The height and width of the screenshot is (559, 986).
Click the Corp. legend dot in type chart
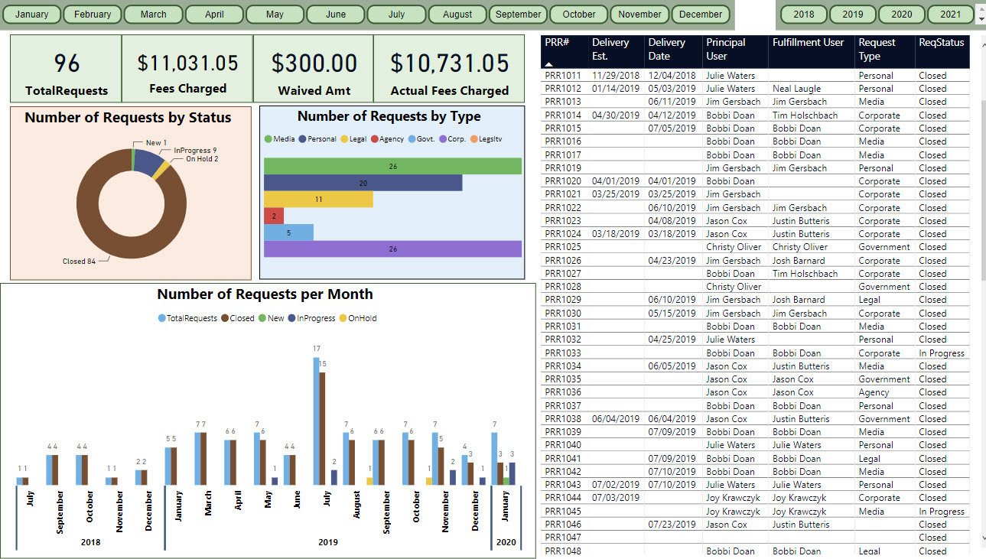[x=443, y=139]
